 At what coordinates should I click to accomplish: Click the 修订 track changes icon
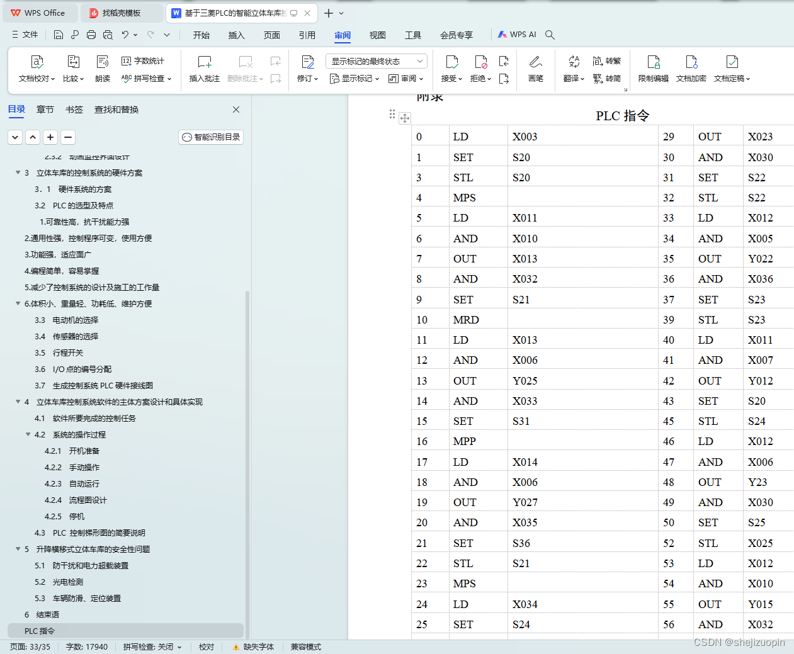[308, 62]
